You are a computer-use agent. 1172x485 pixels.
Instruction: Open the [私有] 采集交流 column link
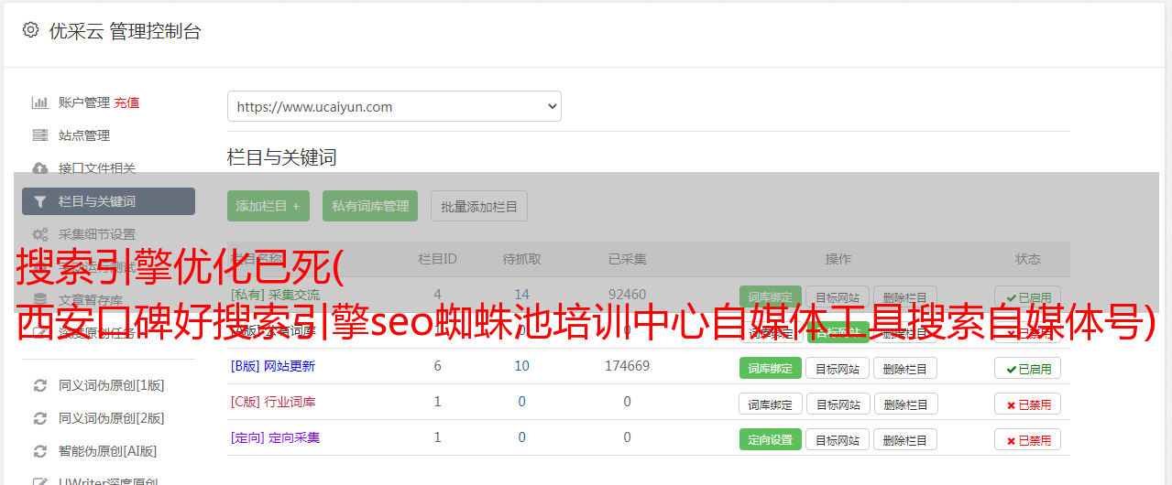tap(275, 295)
